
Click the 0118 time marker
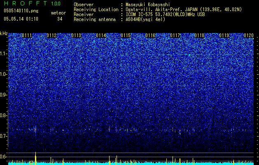(200, 35)
